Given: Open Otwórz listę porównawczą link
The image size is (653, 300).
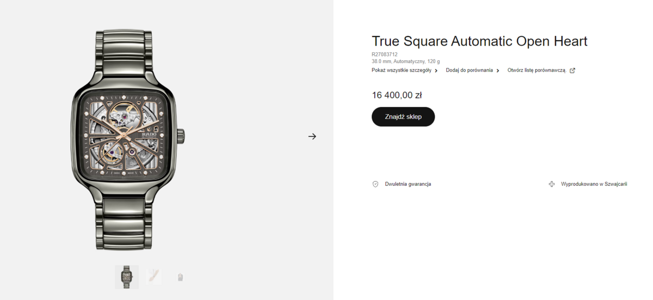Looking at the screenshot, I should coord(537,70).
